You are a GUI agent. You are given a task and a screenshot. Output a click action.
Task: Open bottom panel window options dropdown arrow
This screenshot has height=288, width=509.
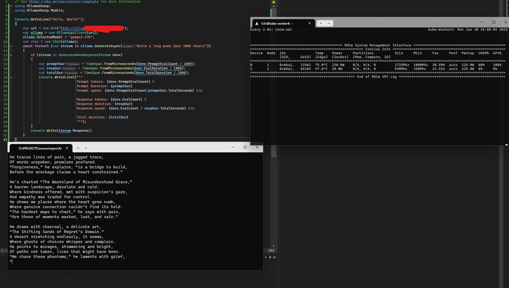tap(266, 257)
